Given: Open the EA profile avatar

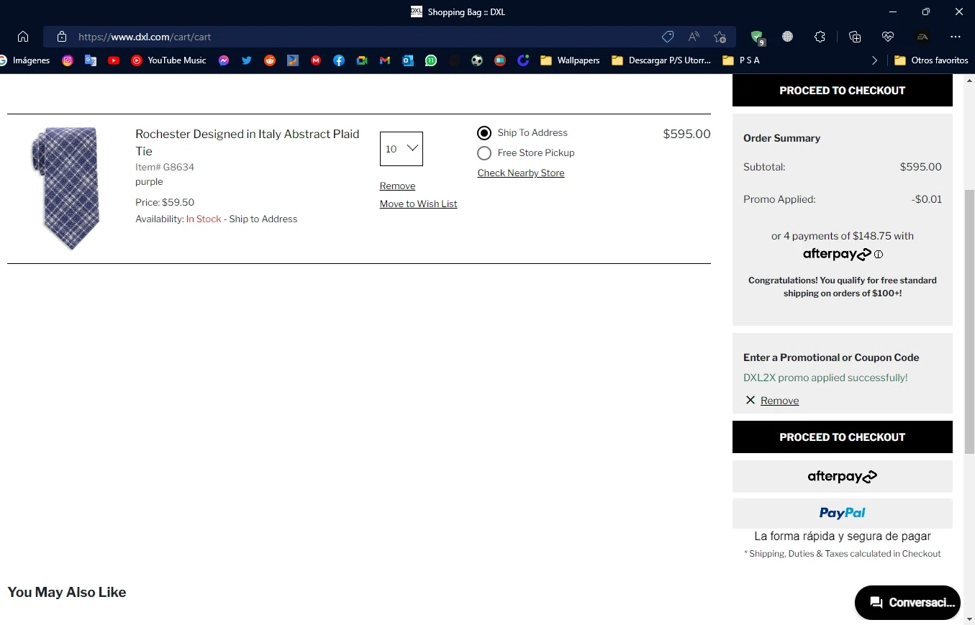Looking at the screenshot, I should [922, 37].
